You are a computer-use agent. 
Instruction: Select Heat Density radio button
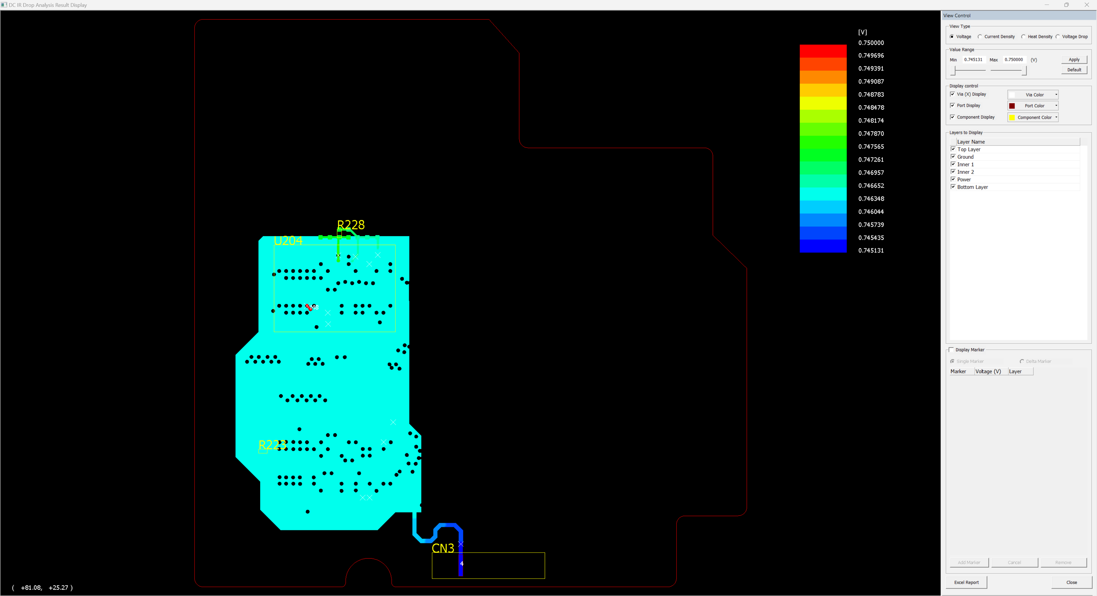click(x=1023, y=37)
